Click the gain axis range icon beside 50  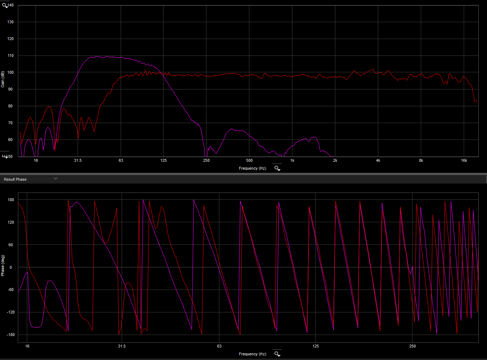5,156
